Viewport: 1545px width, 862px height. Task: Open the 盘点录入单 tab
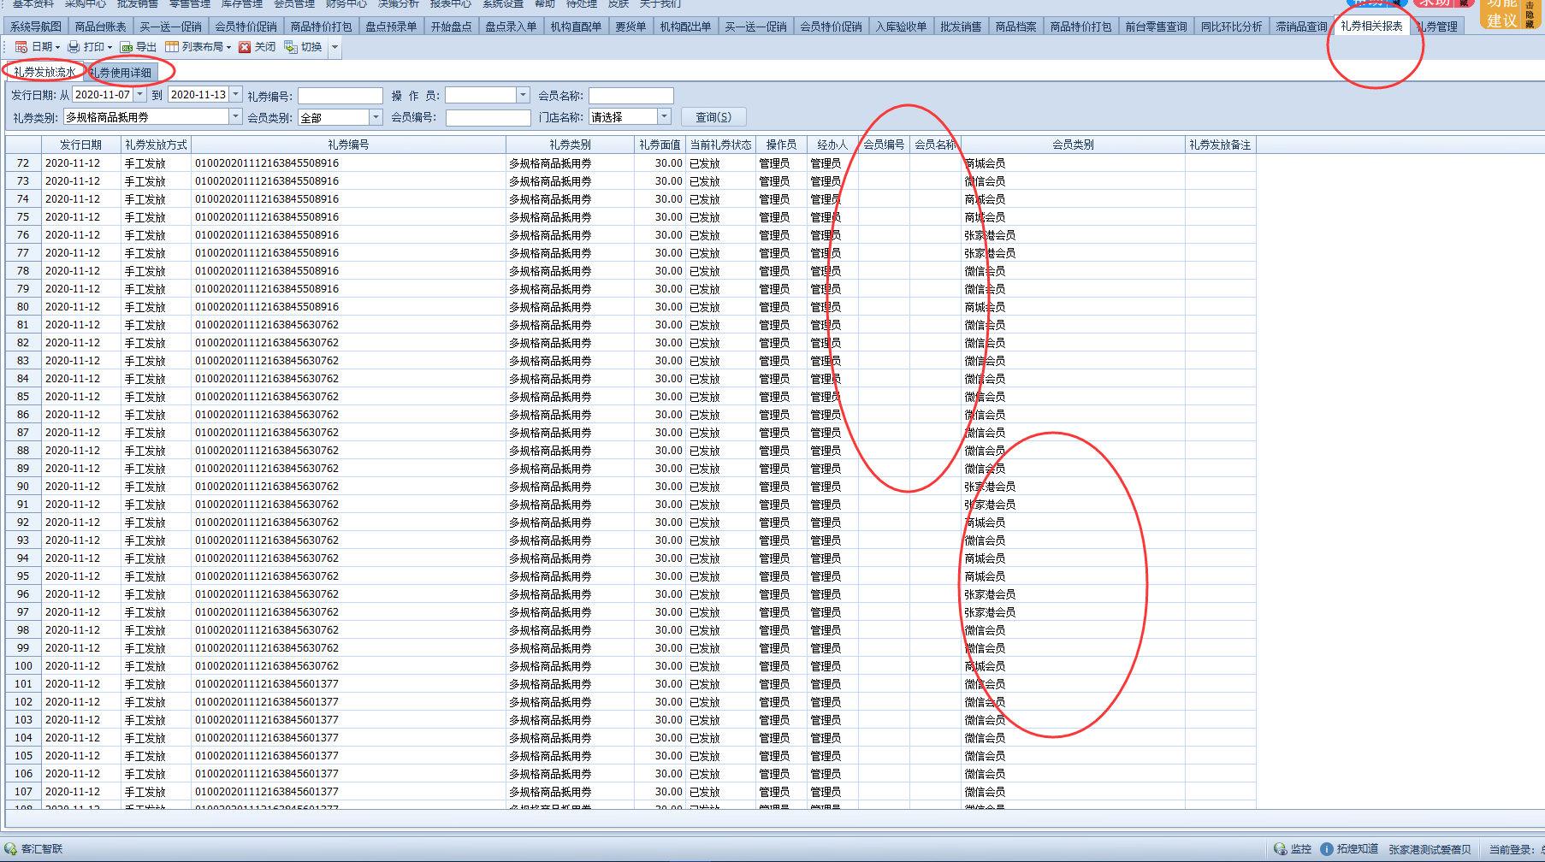pyautogui.click(x=511, y=27)
